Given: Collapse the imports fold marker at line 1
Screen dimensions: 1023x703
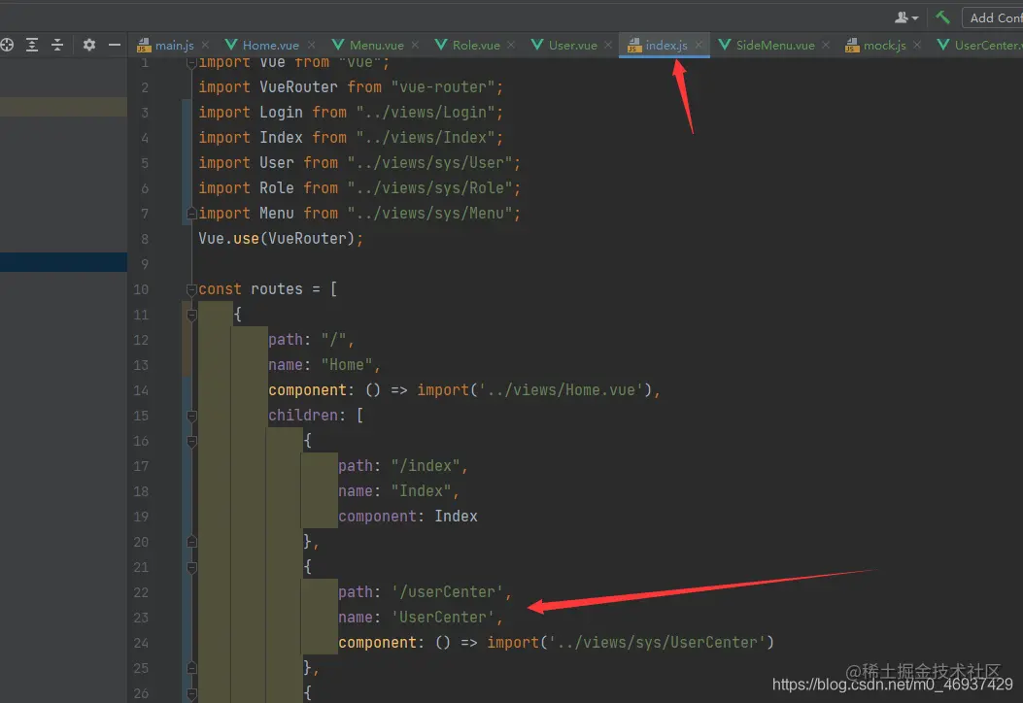Looking at the screenshot, I should coord(191,62).
